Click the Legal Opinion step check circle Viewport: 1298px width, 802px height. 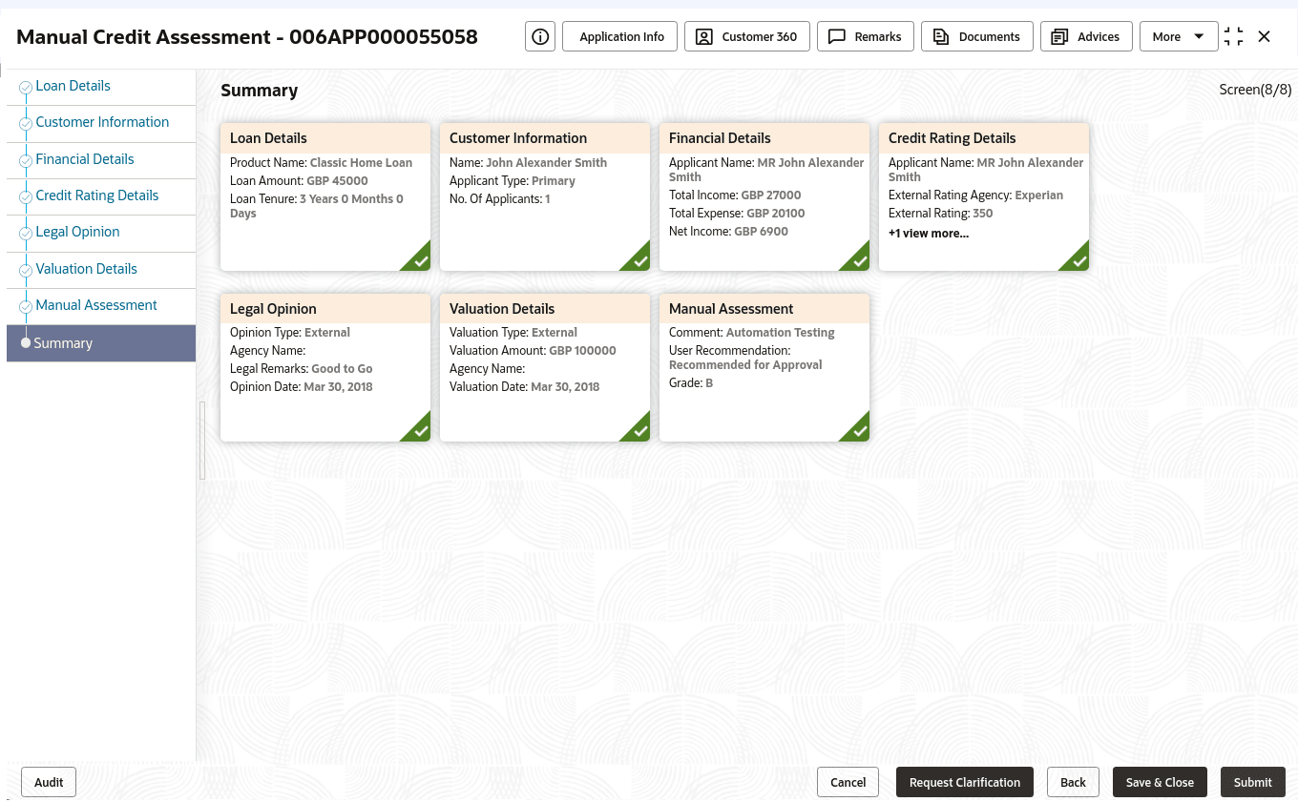[x=26, y=234]
